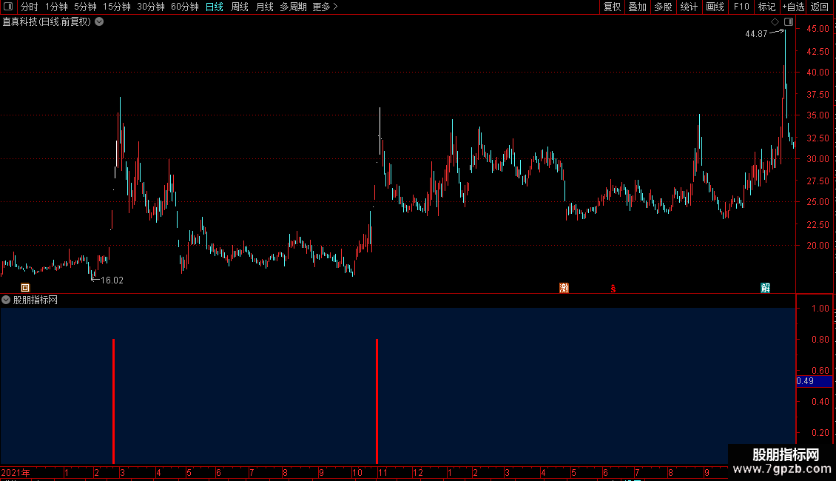Click the 44.87 high price label

click(756, 34)
